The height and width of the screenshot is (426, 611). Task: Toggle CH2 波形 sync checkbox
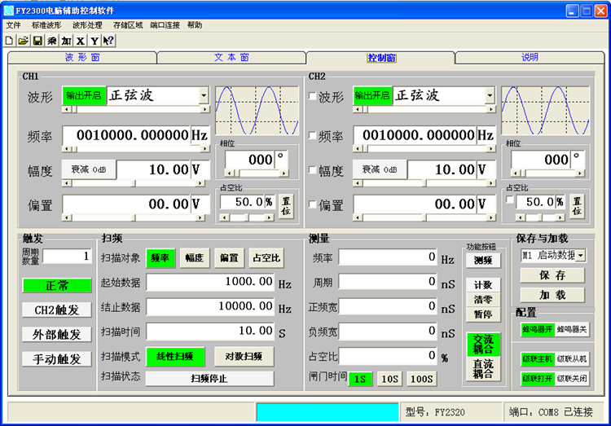click(312, 96)
